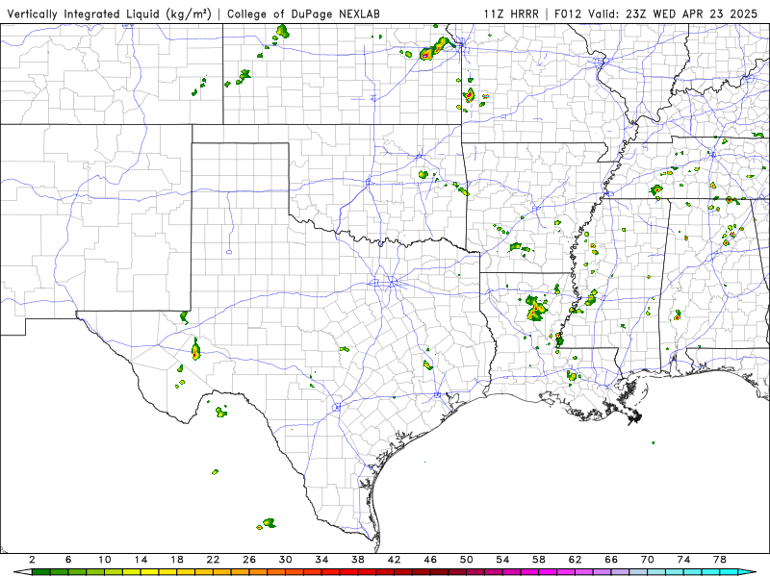Click the colorbar label "14"
Screen dimensions: 770x577
[141, 560]
